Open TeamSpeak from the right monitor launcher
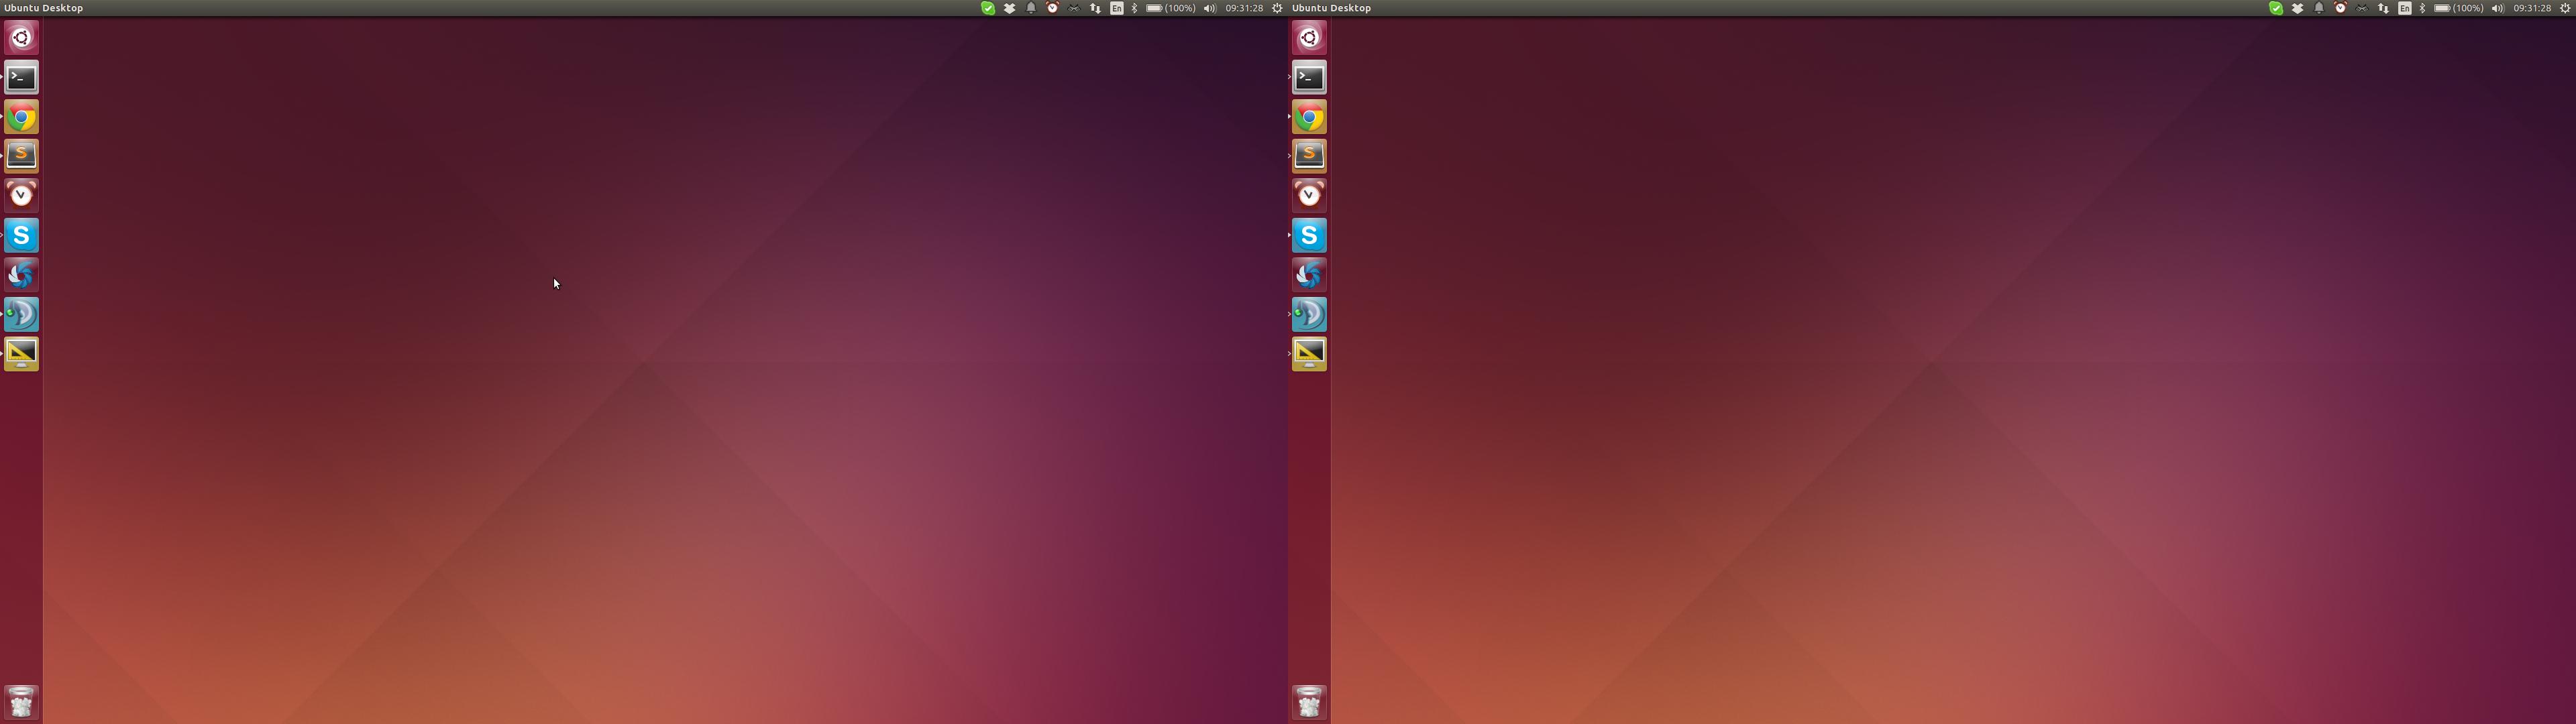Screen dimensions: 2576x724 pyautogui.click(x=1309, y=314)
